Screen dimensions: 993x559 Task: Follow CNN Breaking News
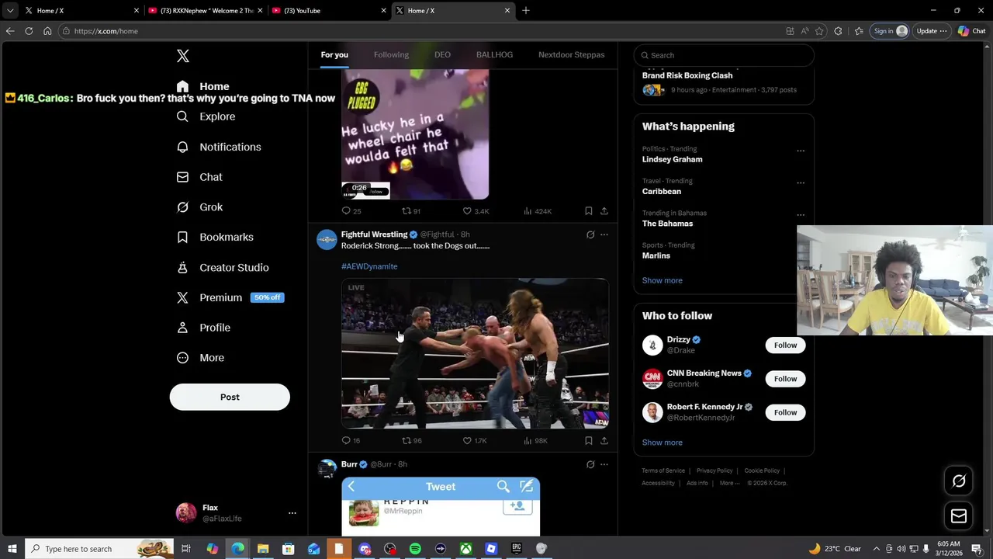[785, 379]
